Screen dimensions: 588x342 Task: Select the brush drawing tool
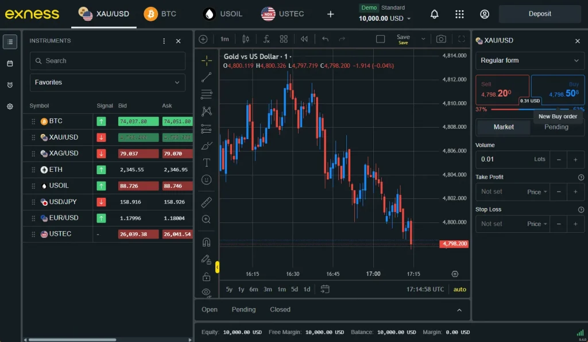click(x=206, y=145)
